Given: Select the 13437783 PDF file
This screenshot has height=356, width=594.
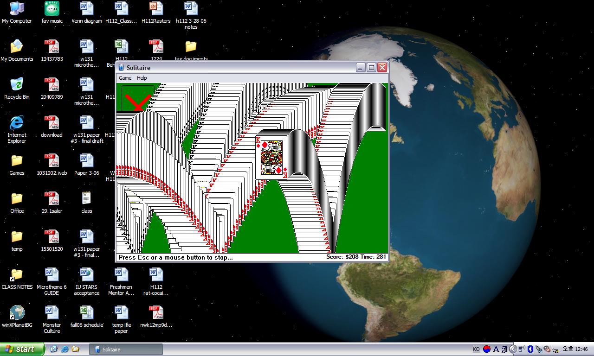Looking at the screenshot, I should 52,51.
